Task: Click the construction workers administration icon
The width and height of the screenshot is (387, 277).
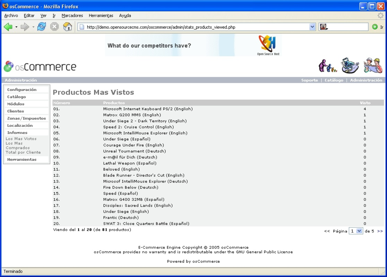Action: tap(373, 65)
